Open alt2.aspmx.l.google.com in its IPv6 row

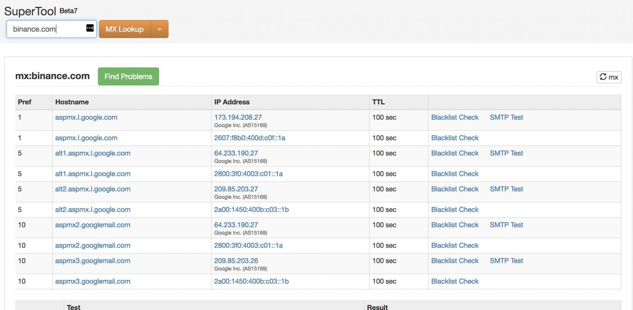(x=93, y=209)
